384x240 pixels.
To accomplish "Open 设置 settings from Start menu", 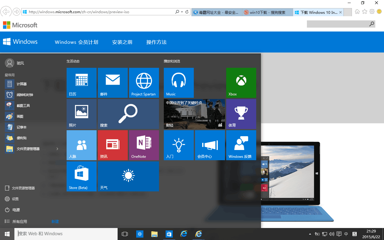I will click(12, 199).
